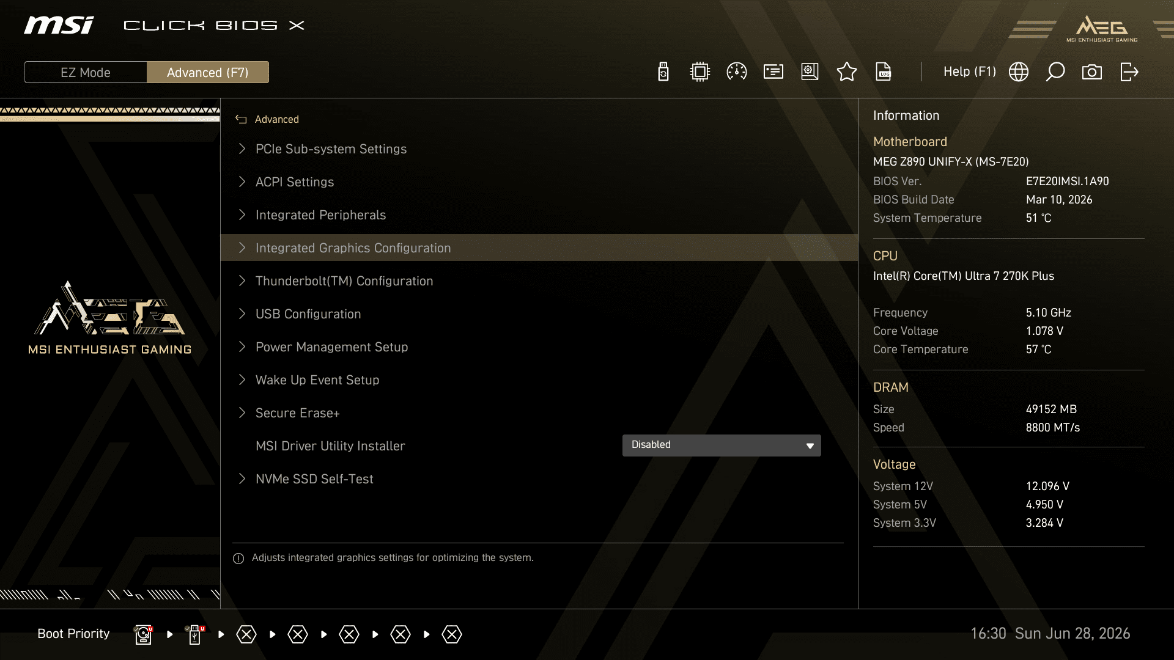Expand USB Configuration
This screenshot has height=660, width=1174.
[x=539, y=314]
